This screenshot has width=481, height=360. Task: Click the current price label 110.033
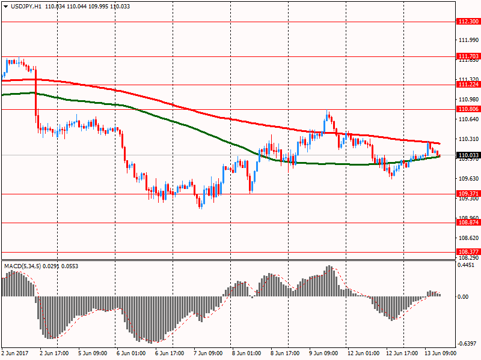click(x=468, y=155)
